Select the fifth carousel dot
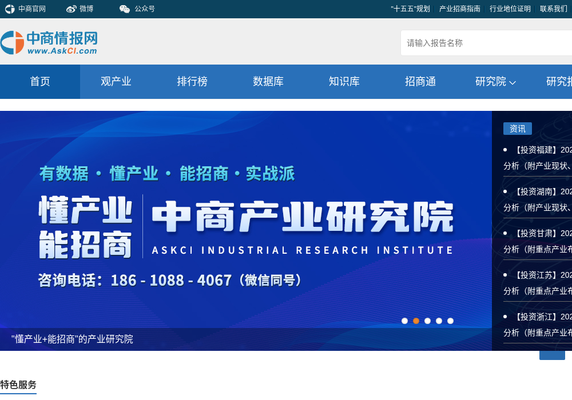This screenshot has width=572, height=400. (x=451, y=321)
